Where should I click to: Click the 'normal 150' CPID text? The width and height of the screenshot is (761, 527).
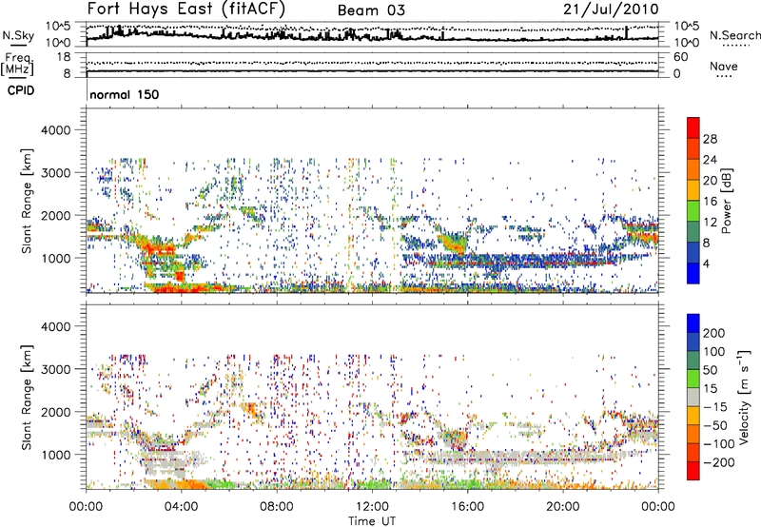tap(125, 94)
